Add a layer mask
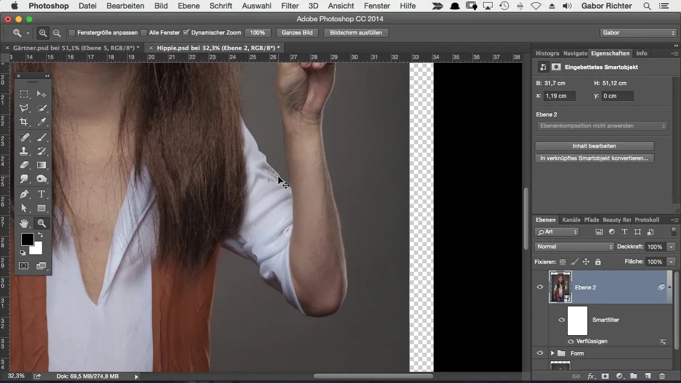This screenshot has width=681, height=383. (604, 376)
